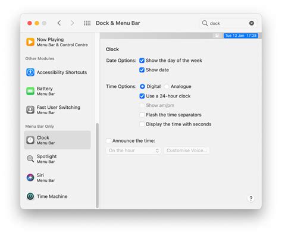Click the Clock label in sidebar

(43, 137)
